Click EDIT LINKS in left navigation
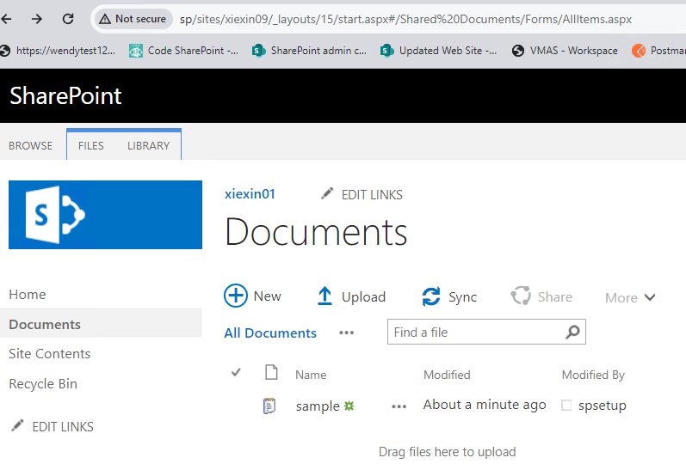 click(63, 427)
